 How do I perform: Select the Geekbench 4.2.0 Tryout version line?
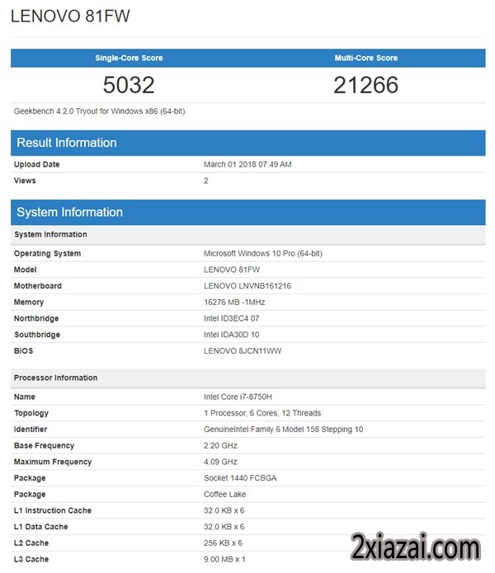pos(100,111)
